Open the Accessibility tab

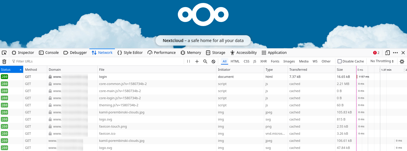pos(243,53)
